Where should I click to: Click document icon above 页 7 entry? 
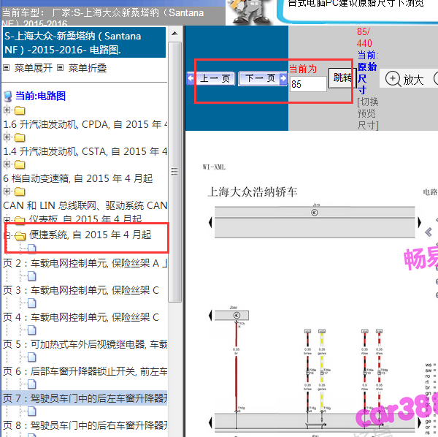(32, 384)
